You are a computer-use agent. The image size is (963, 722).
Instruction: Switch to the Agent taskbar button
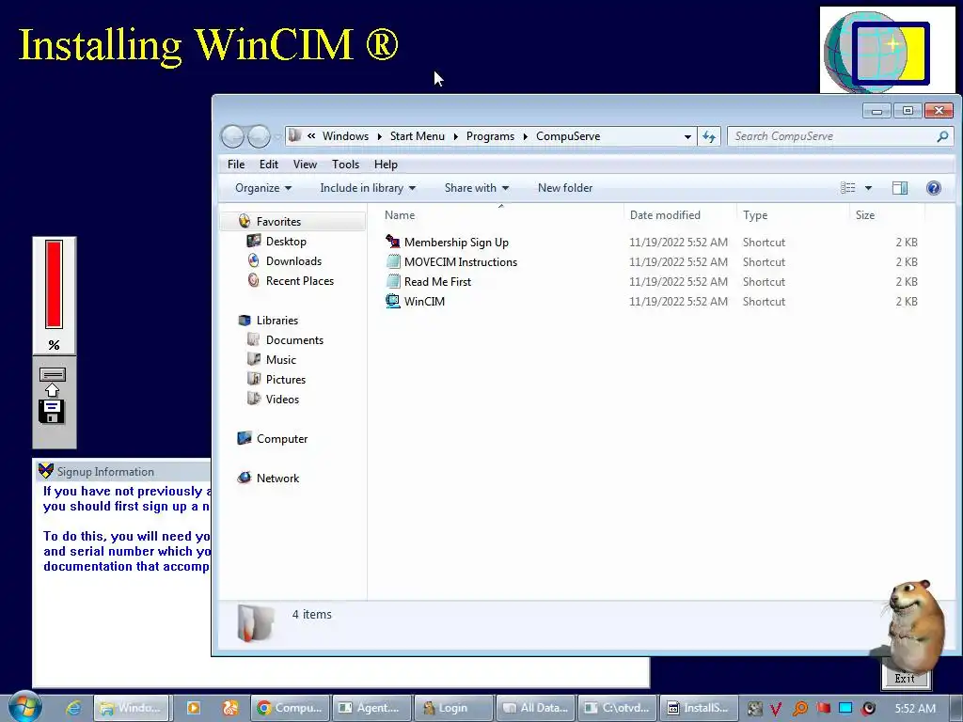coord(371,708)
